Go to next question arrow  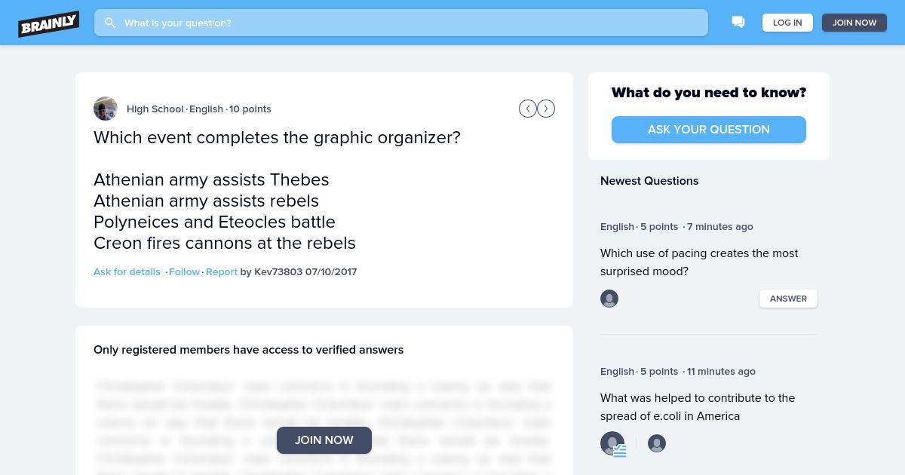tap(546, 109)
